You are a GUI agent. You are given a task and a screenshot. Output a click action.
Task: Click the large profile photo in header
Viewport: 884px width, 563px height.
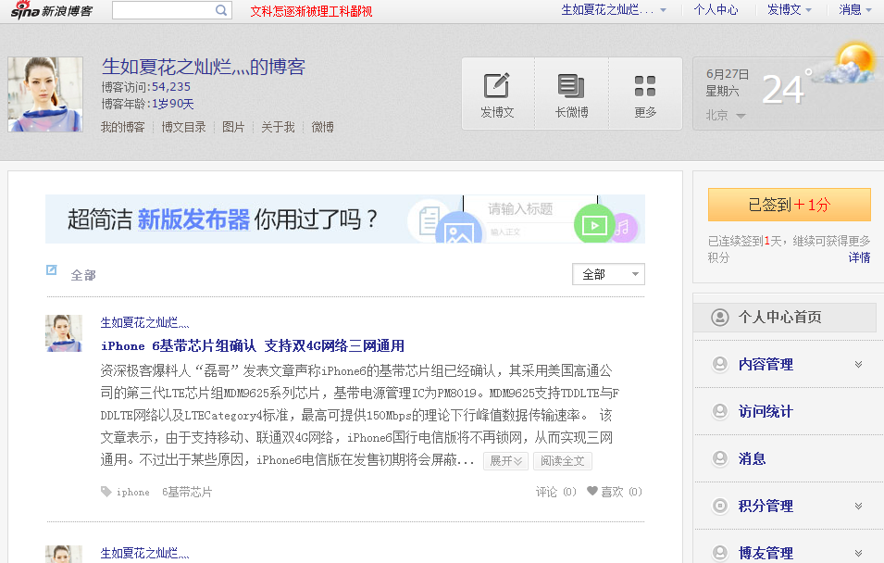tap(45, 94)
